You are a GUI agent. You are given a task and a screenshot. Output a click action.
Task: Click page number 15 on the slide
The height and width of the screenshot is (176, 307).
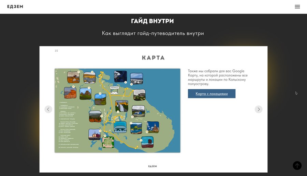56,51
